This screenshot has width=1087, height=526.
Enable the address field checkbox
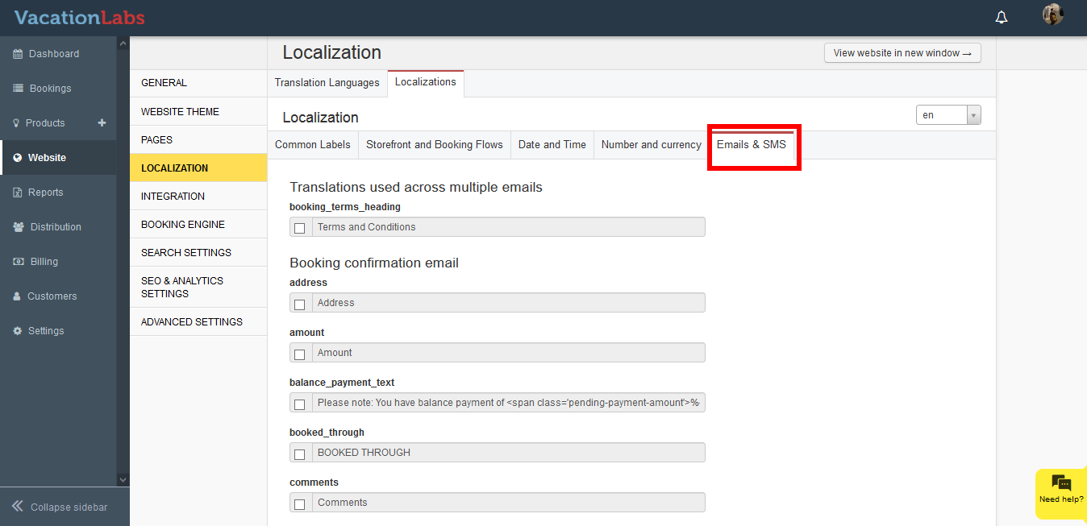[x=300, y=304]
